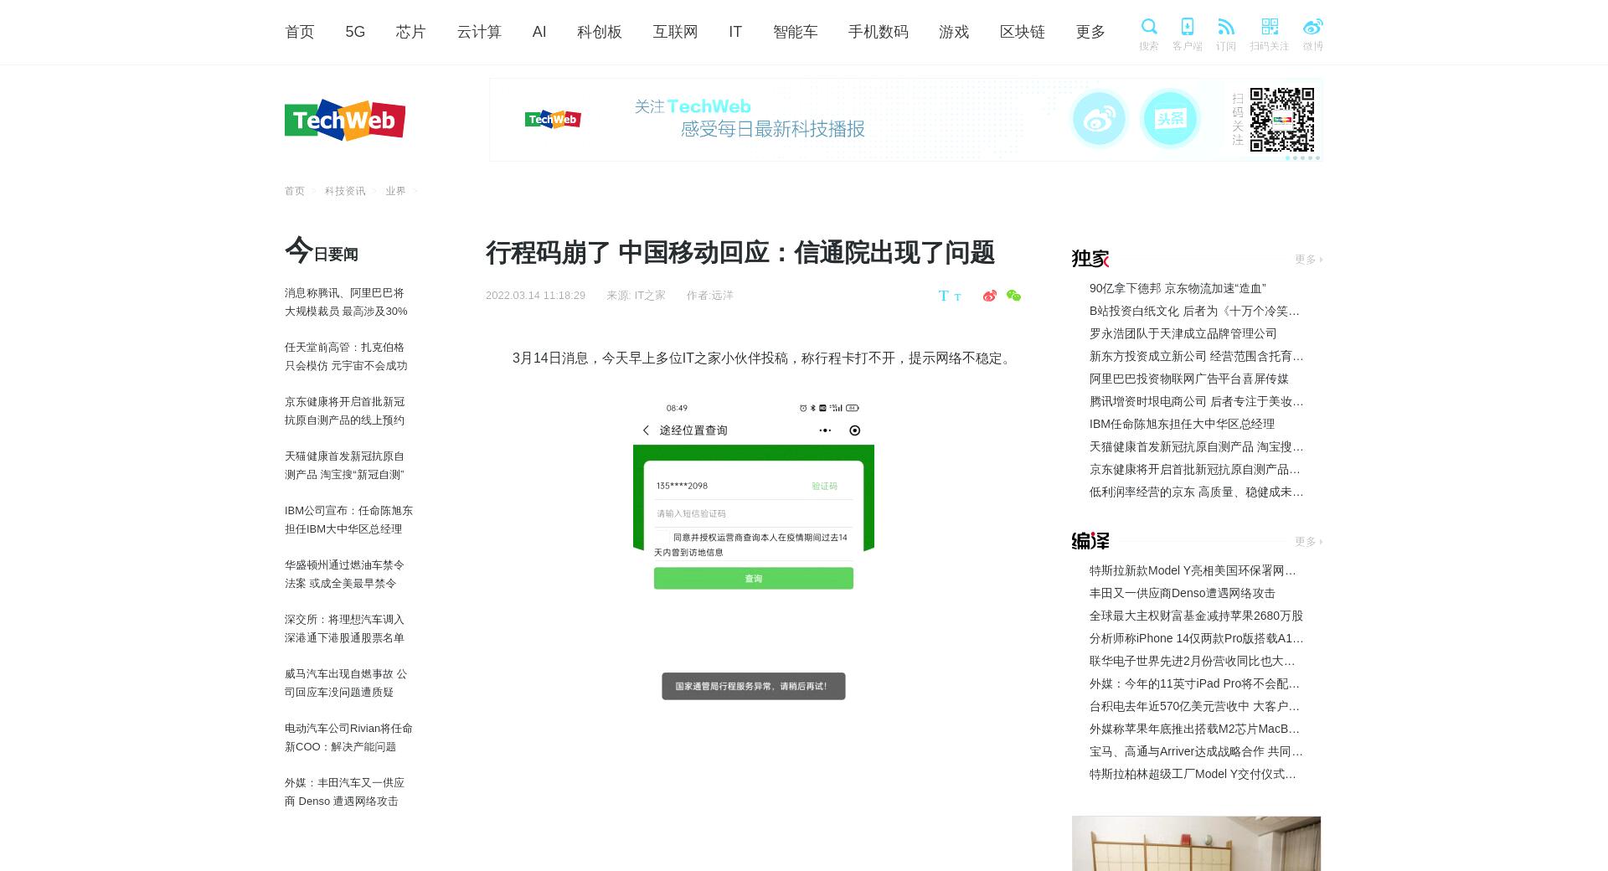
Task: Open 低利润率经营的京东 link
Action: [1196, 492]
